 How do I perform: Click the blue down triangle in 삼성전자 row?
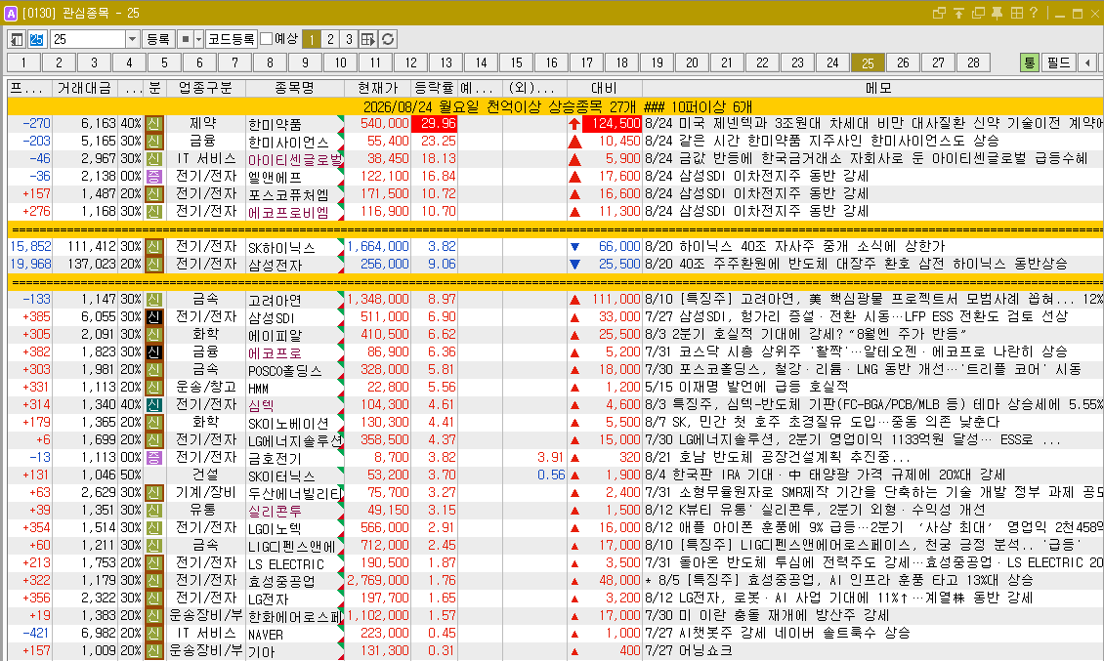[574, 265]
